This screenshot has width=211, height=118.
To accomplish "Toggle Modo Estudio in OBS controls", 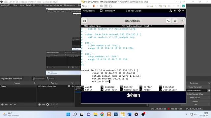I will pos(195,98).
